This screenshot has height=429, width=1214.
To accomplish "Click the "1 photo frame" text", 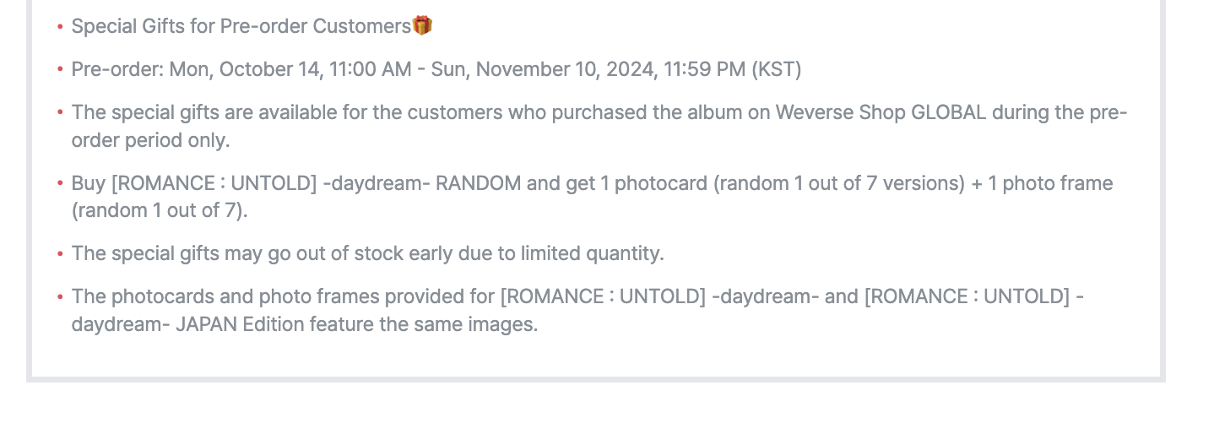I will pyautogui.click(x=1050, y=183).
